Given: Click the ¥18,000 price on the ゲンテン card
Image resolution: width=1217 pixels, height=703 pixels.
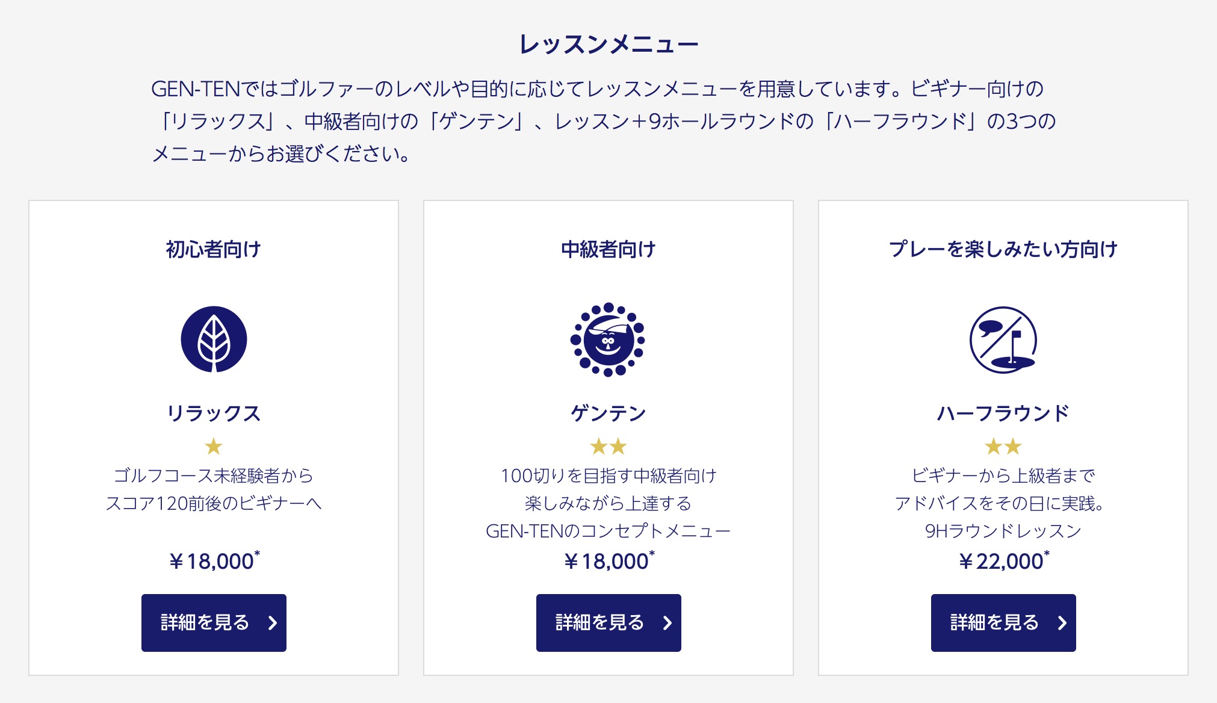Looking at the screenshot, I should [608, 561].
